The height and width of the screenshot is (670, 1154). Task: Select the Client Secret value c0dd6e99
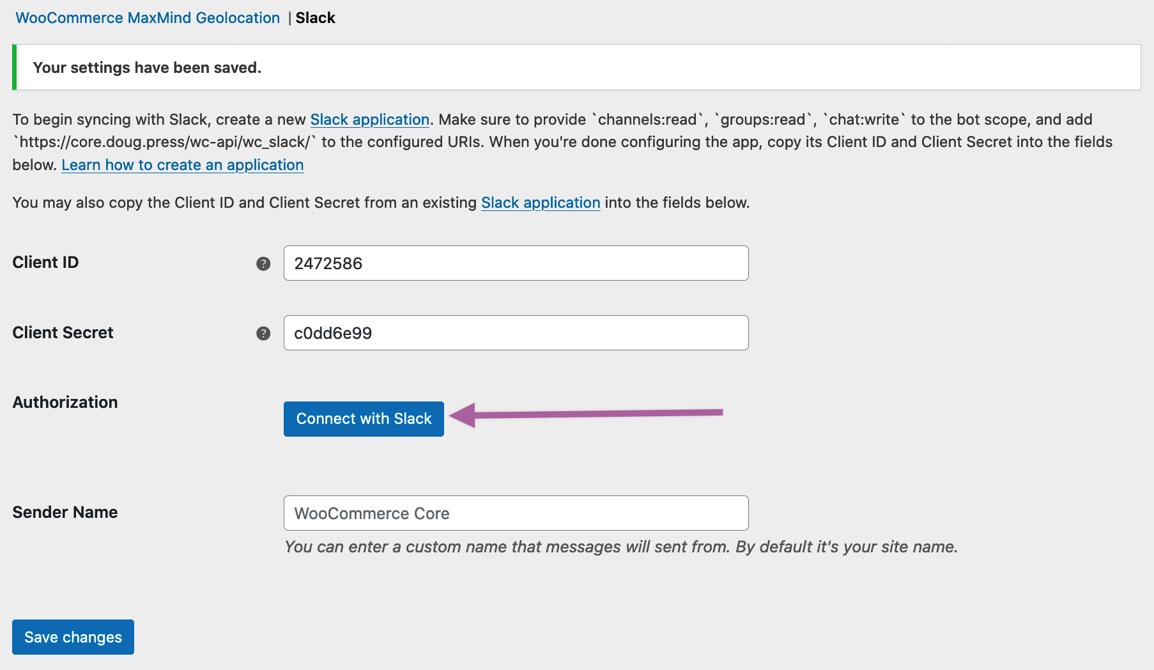coord(332,333)
